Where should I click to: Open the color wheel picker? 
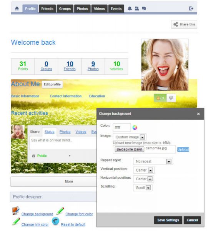[135, 127]
